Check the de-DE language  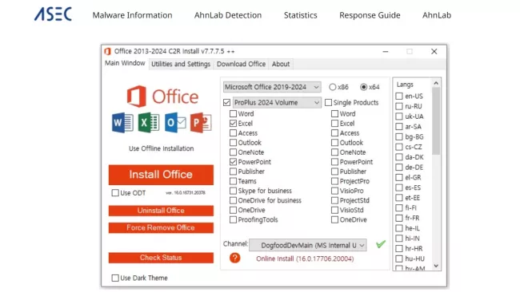pyautogui.click(x=399, y=168)
